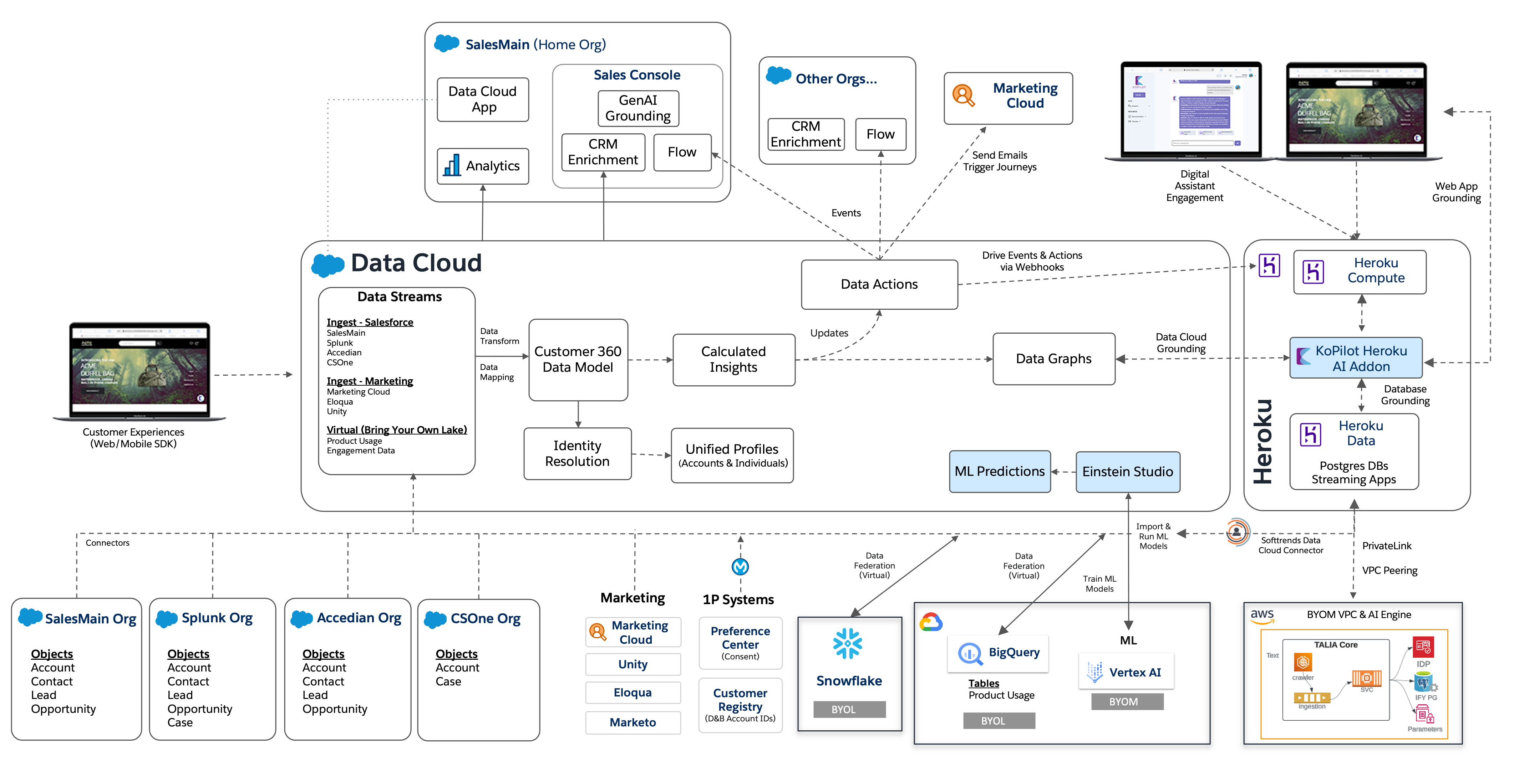
Task: Click the KoPilot Heroku AI Addon box
Action: click(1356, 358)
